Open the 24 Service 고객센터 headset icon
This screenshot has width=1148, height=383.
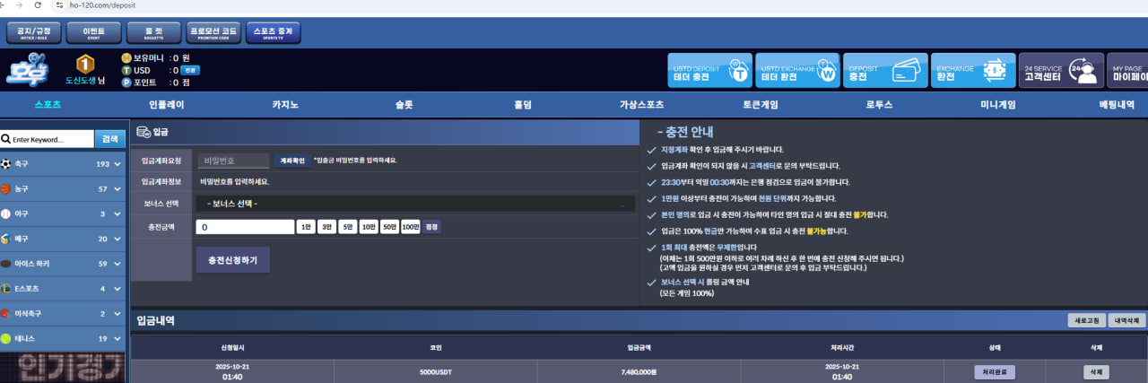1085,71
